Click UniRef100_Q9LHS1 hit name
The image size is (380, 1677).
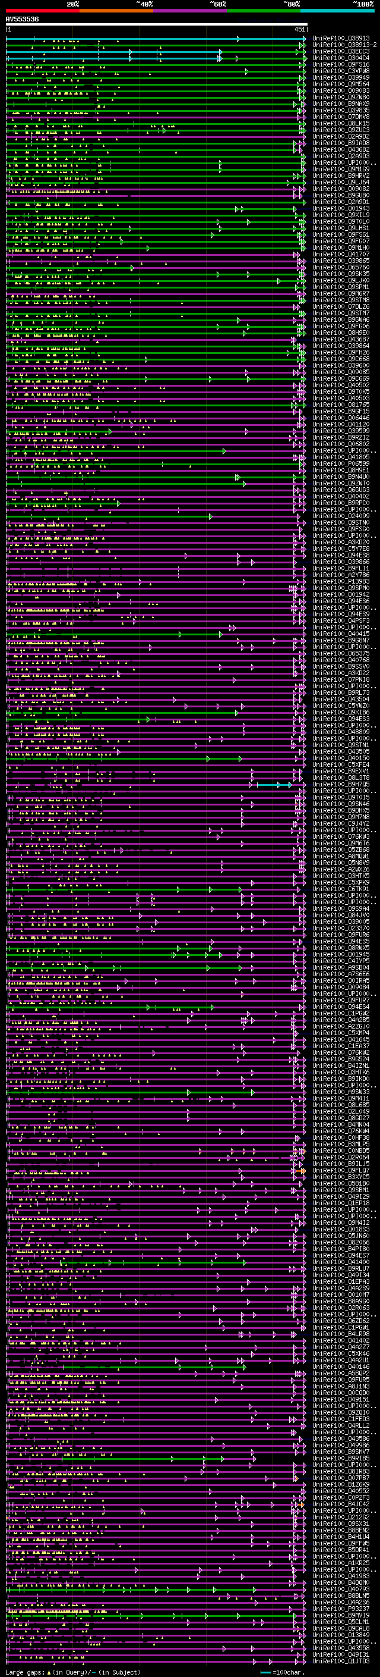point(341,228)
